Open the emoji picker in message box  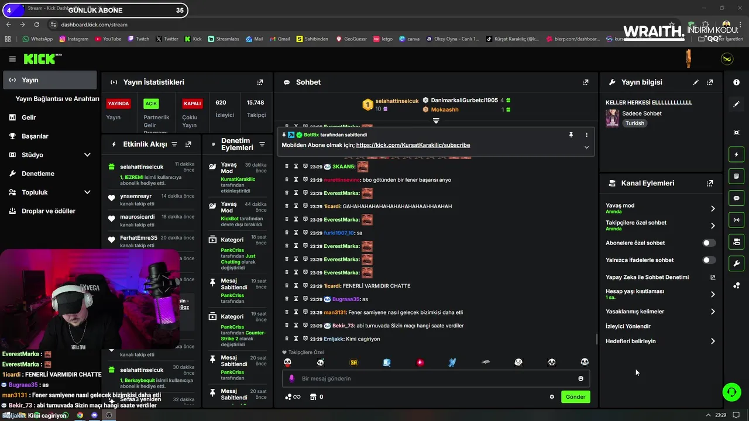click(580, 378)
